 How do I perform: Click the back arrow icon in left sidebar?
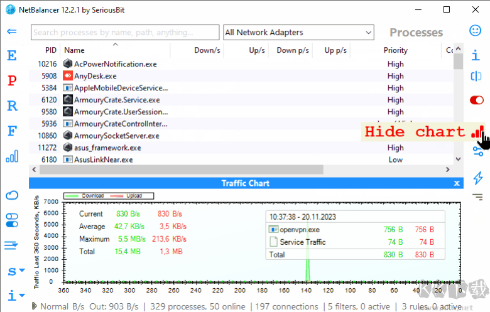click(11, 31)
